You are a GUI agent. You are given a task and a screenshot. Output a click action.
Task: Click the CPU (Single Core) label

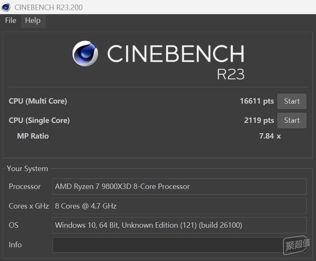tap(39, 120)
